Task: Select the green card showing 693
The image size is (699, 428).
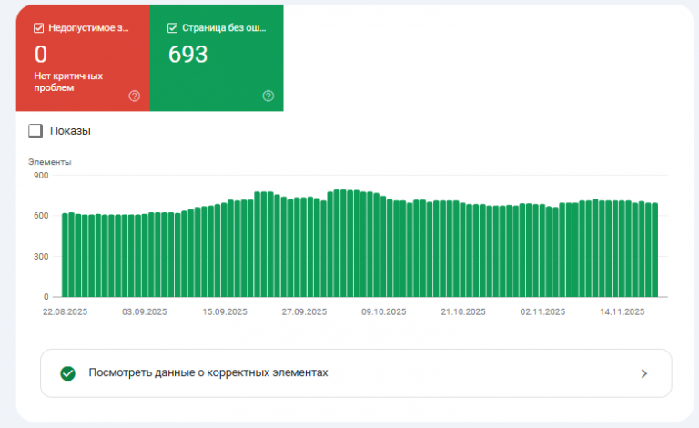Action: 217,58
